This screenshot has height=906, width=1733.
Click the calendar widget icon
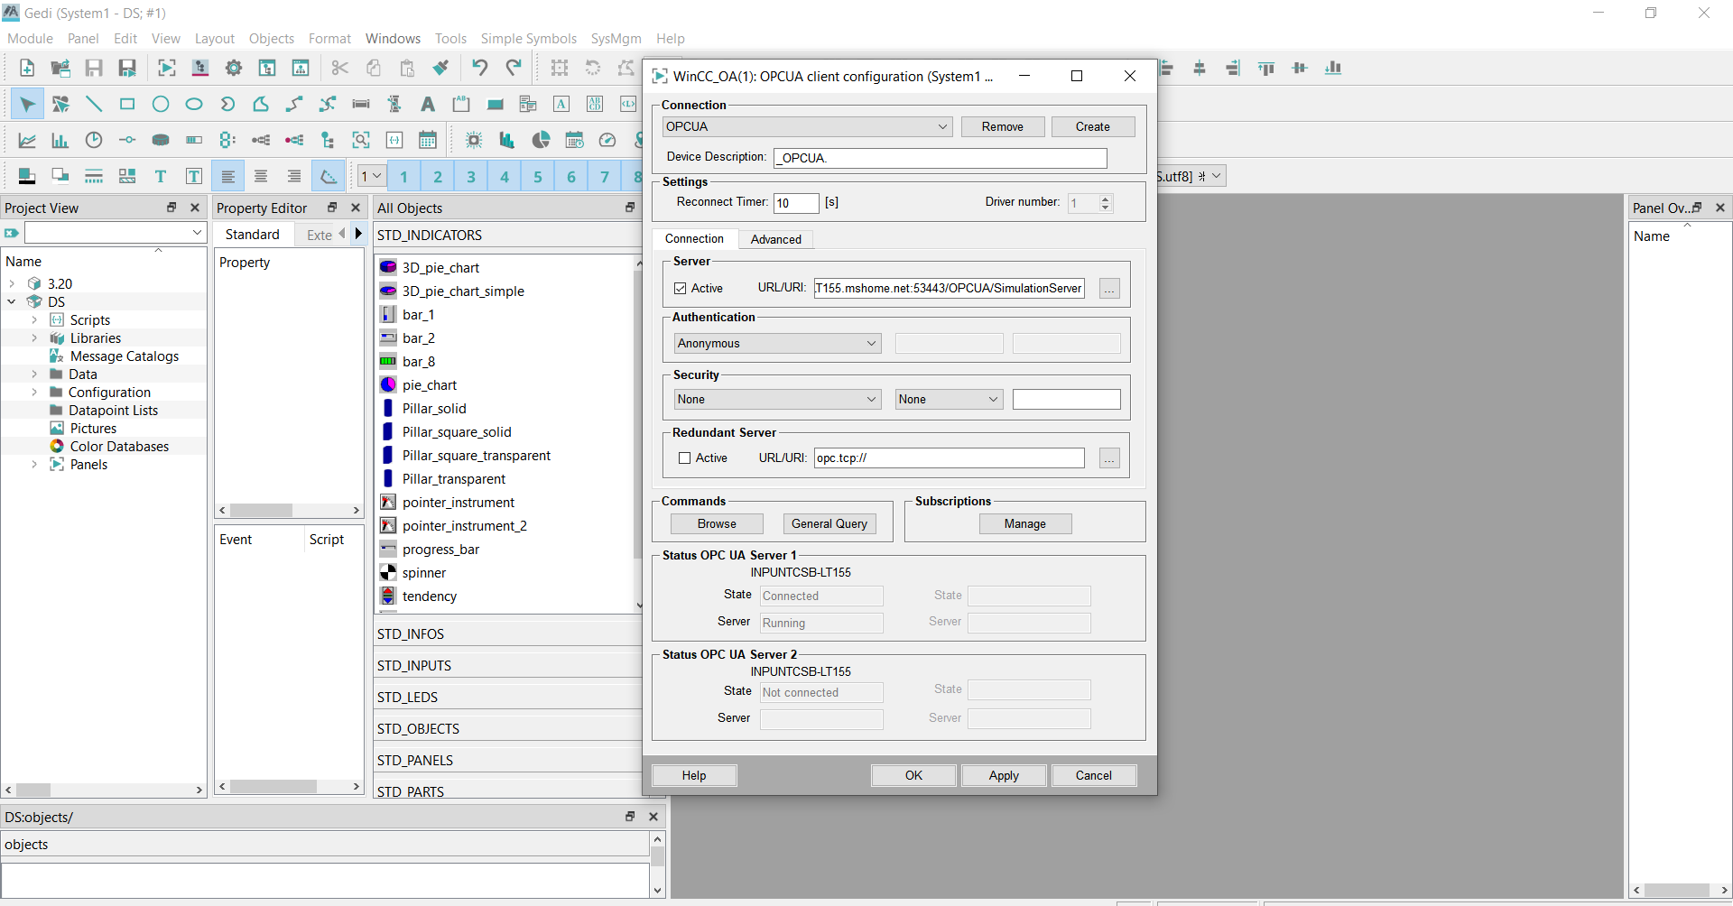(428, 141)
